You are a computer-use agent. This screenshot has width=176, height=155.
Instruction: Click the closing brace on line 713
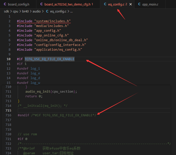(x=19, y=101)
